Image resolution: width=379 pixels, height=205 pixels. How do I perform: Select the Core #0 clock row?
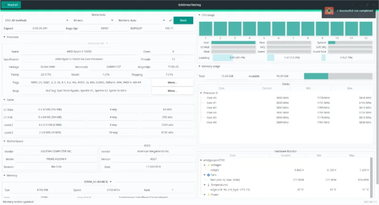click(286, 98)
